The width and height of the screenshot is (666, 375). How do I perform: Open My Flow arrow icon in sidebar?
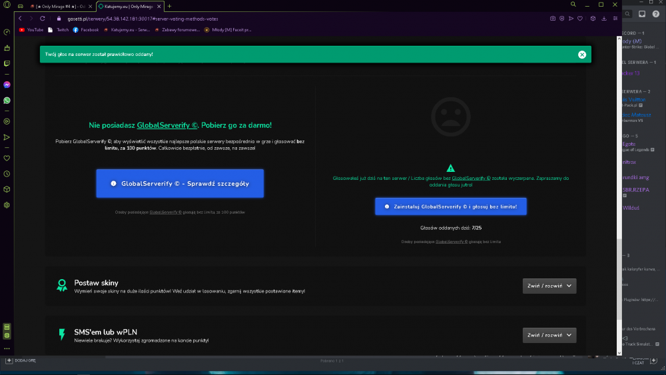click(x=7, y=137)
